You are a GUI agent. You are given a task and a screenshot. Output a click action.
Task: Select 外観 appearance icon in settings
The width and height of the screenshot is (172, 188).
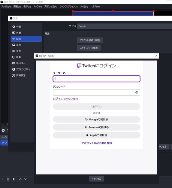click(x=13, y=33)
